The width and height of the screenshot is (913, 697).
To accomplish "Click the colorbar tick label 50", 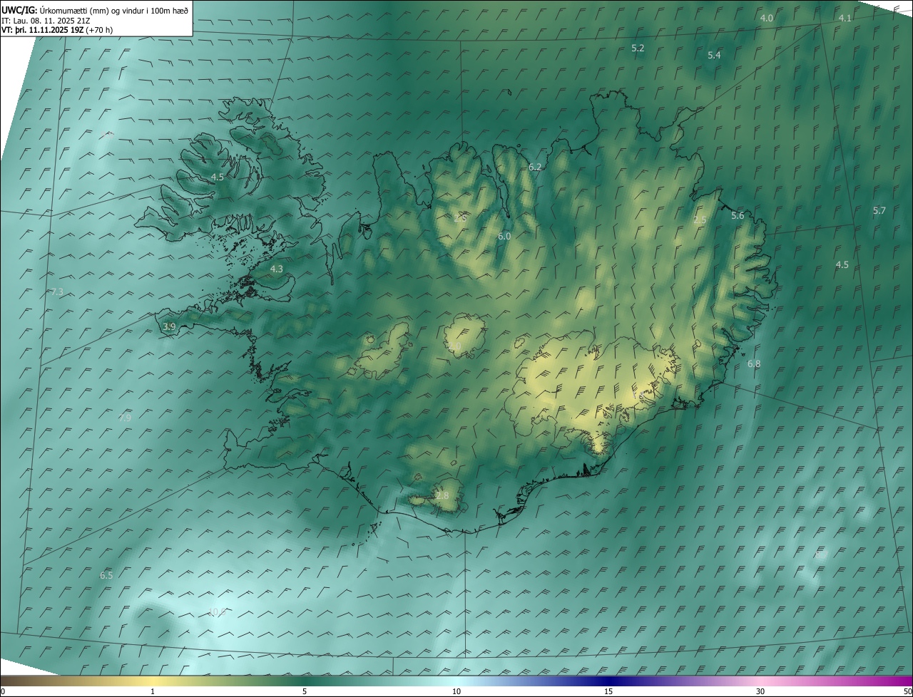I will pyautogui.click(x=907, y=691).
